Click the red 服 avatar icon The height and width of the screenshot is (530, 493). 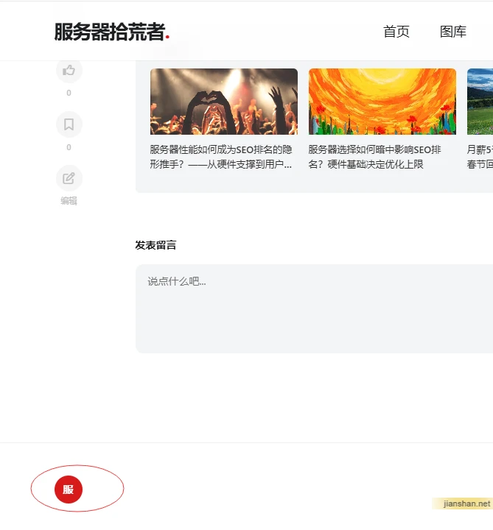[x=69, y=490]
